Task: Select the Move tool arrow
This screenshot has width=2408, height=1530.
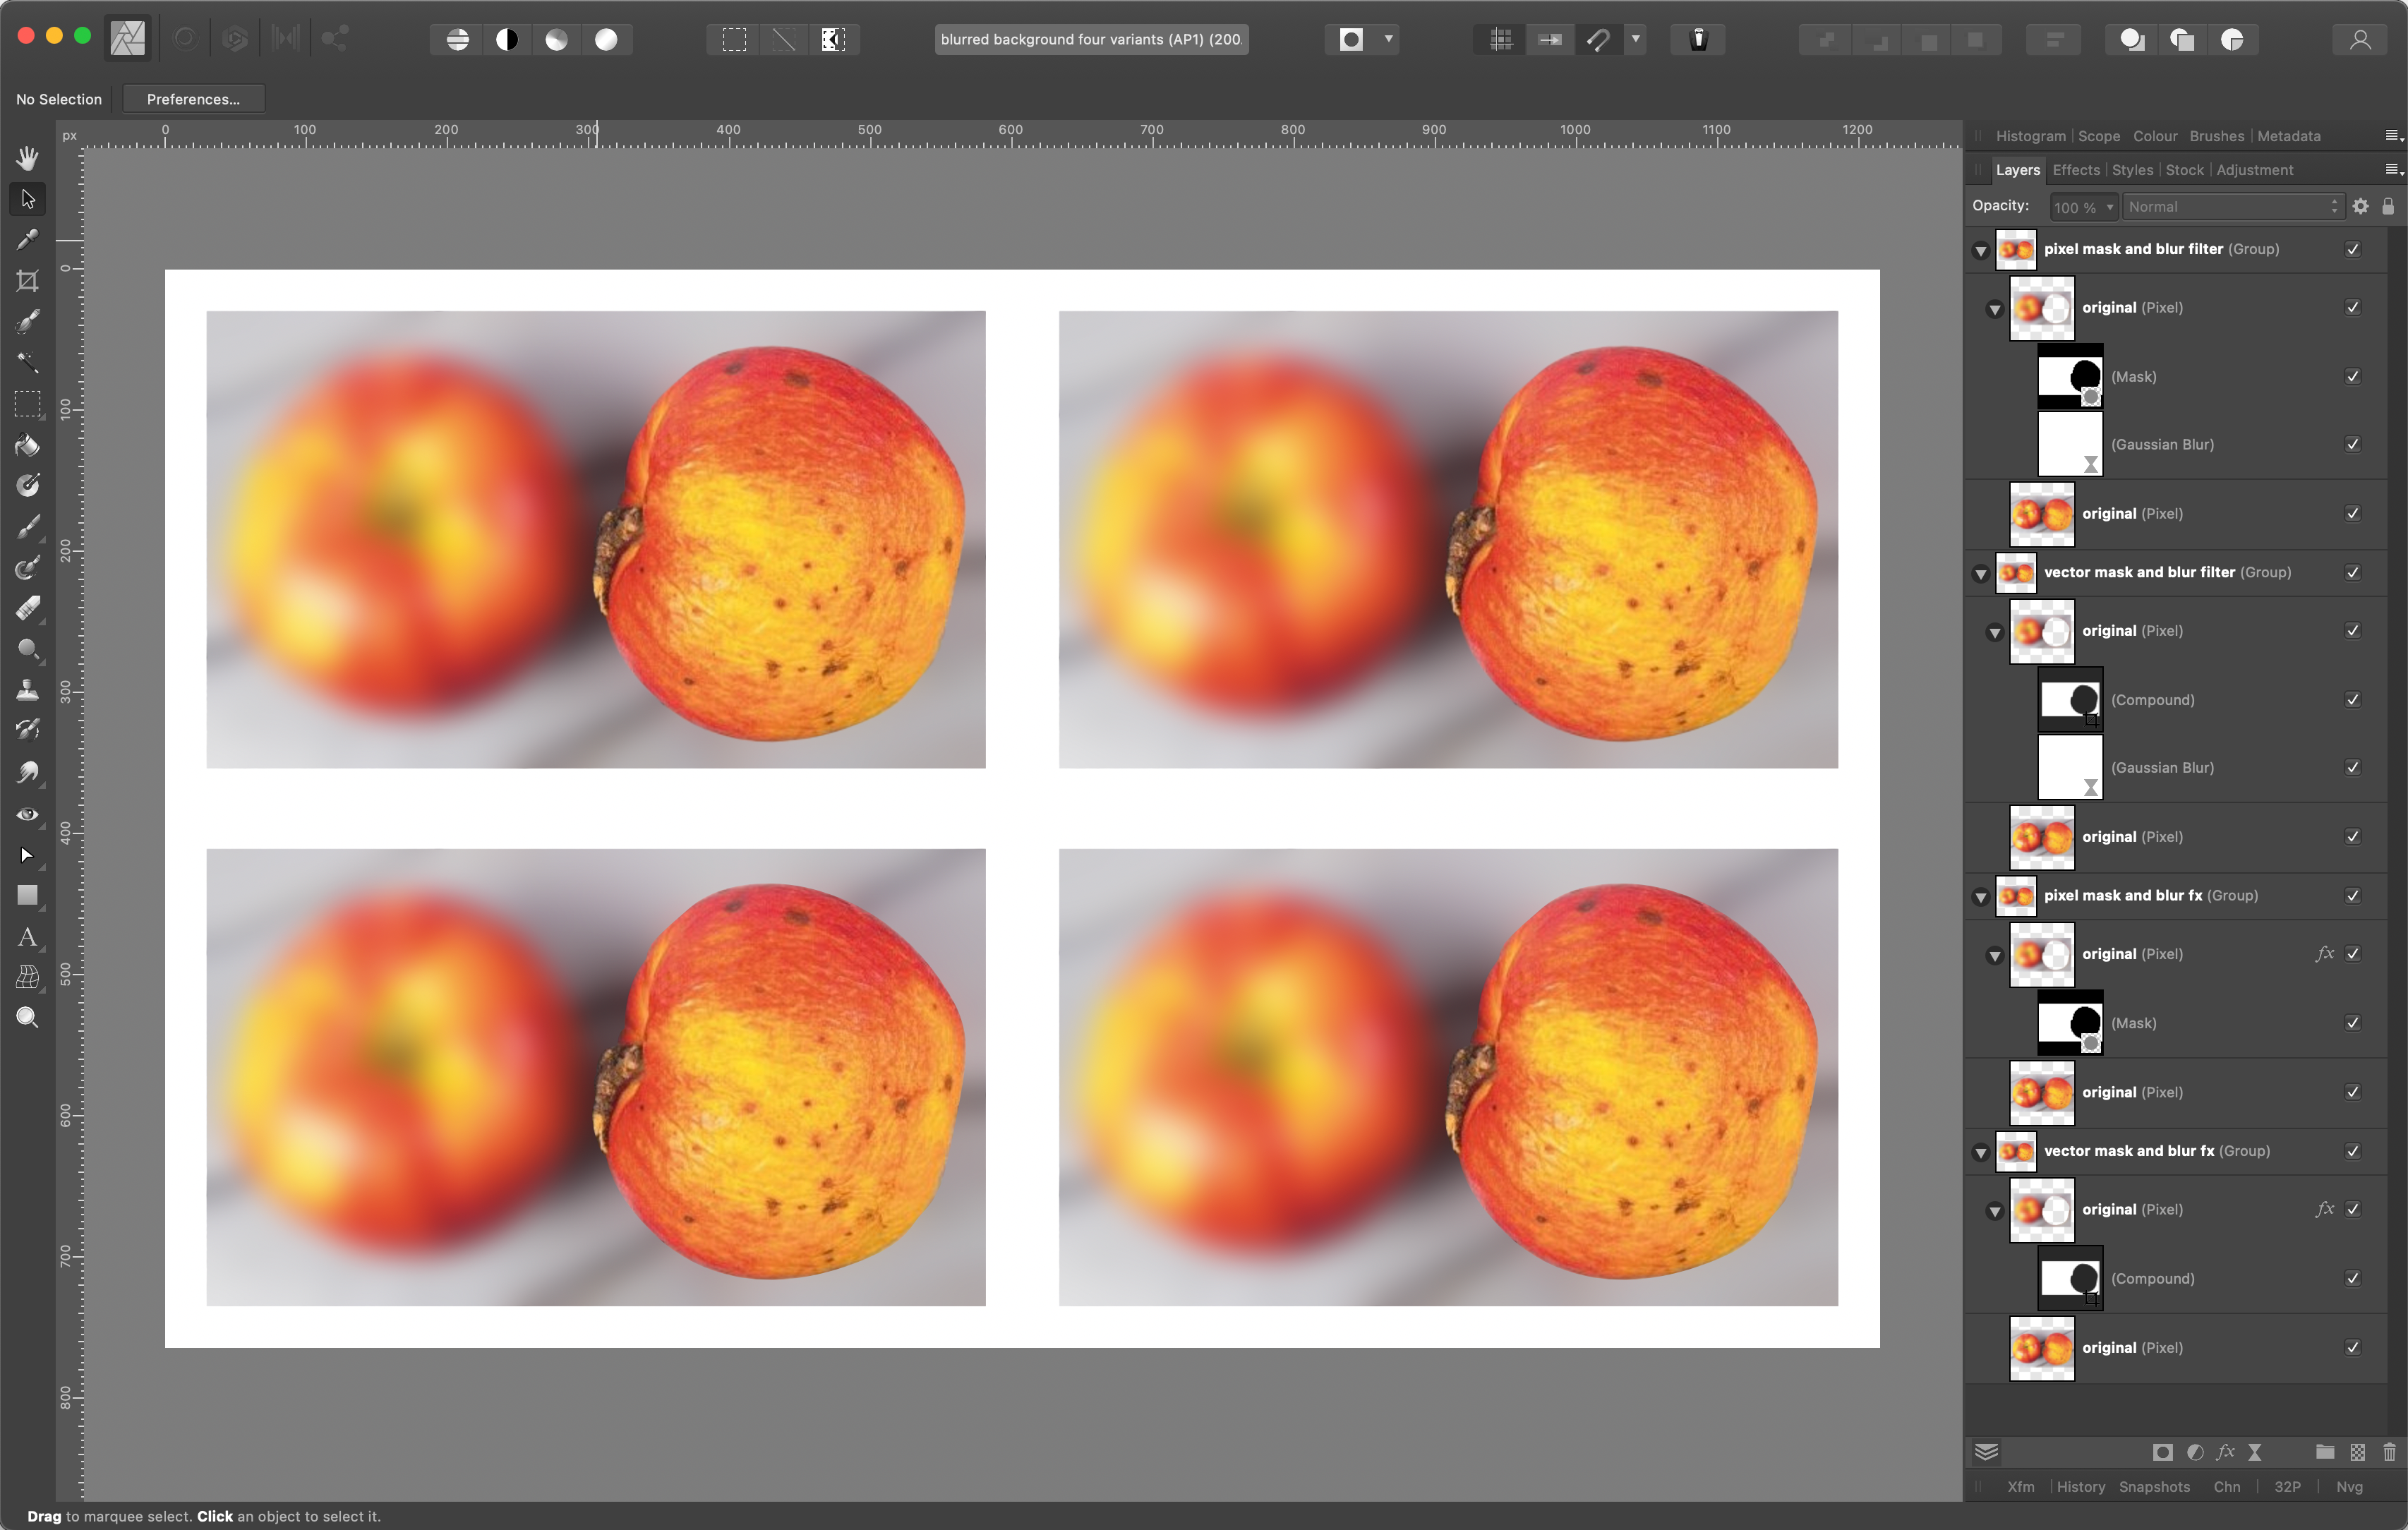Action: pyautogui.click(x=27, y=199)
